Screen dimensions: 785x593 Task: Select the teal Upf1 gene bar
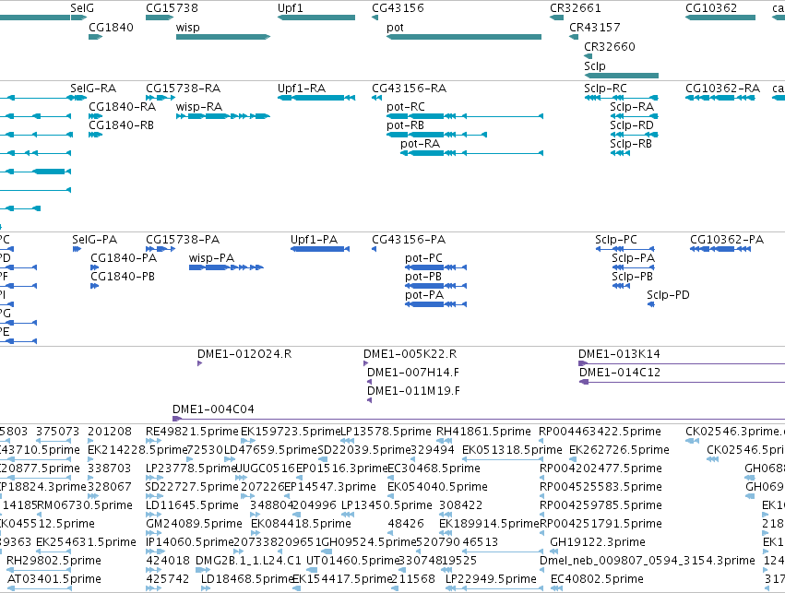tap(316, 18)
